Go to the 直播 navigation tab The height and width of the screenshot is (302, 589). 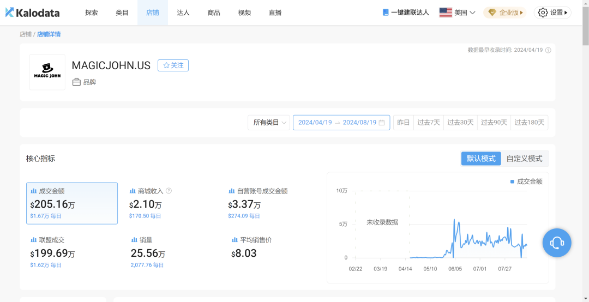click(275, 13)
